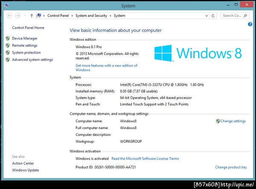Image resolution: width=256 pixels, height=189 pixels.
Task: Open the recent locations dropdown arrow
Action: tap(25, 16)
